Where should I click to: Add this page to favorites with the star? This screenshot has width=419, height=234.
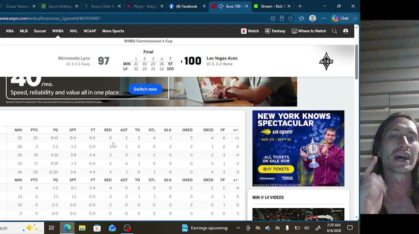290,18
